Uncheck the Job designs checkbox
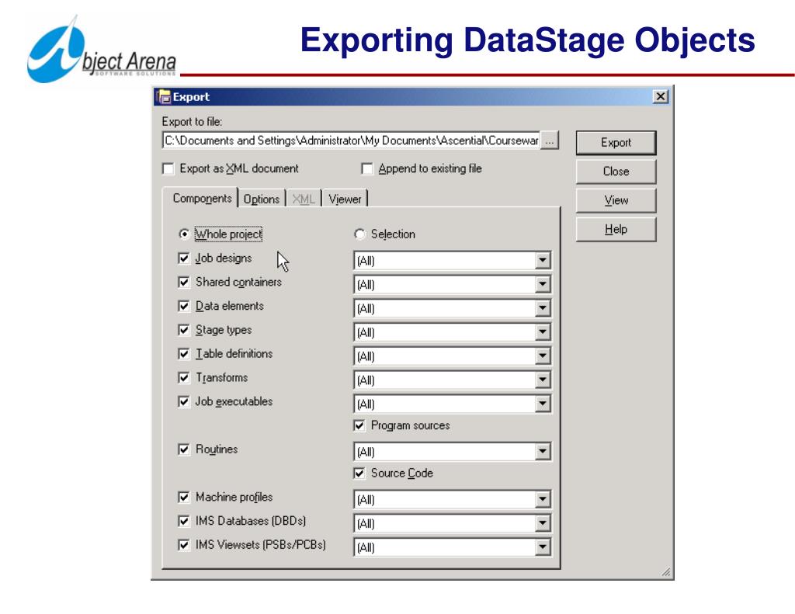This screenshot has width=795, height=614. (x=184, y=258)
